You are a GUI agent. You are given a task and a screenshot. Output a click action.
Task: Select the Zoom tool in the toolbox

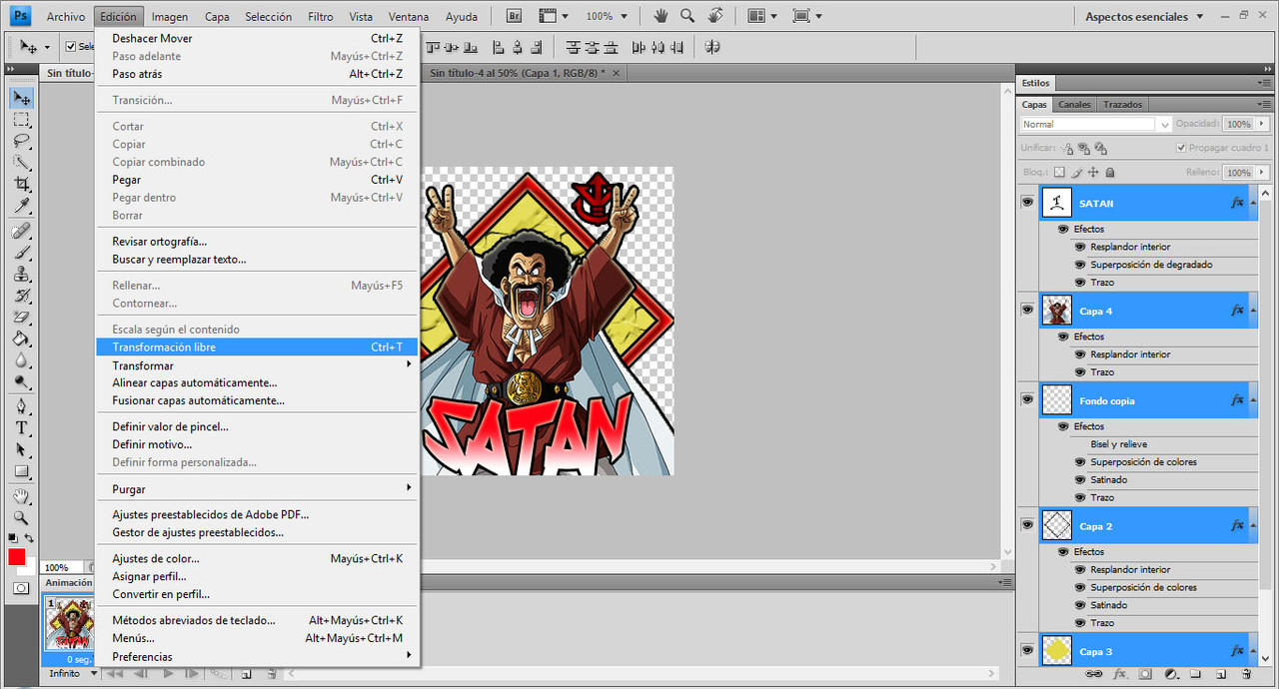click(21, 518)
